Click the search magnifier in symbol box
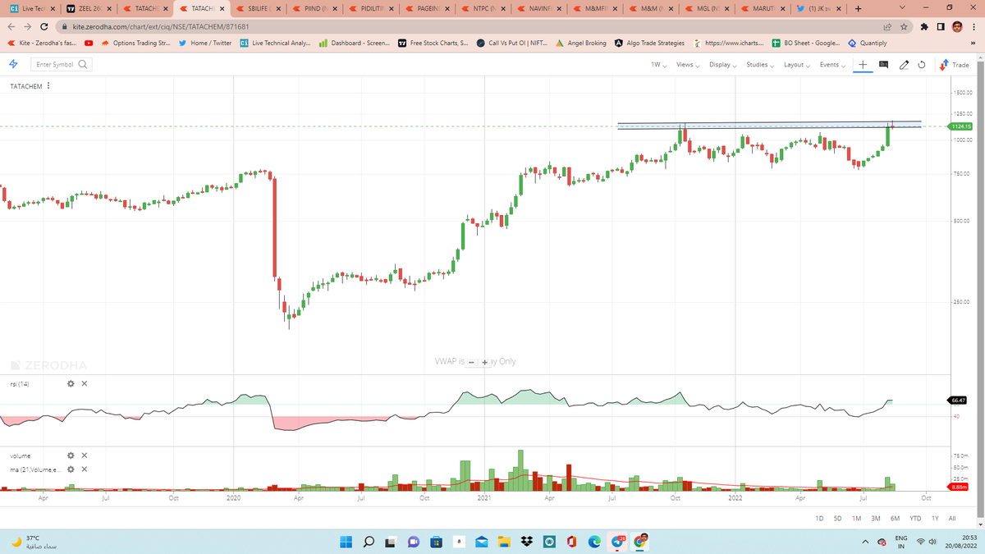Image resolution: width=985 pixels, height=554 pixels. coord(82,65)
